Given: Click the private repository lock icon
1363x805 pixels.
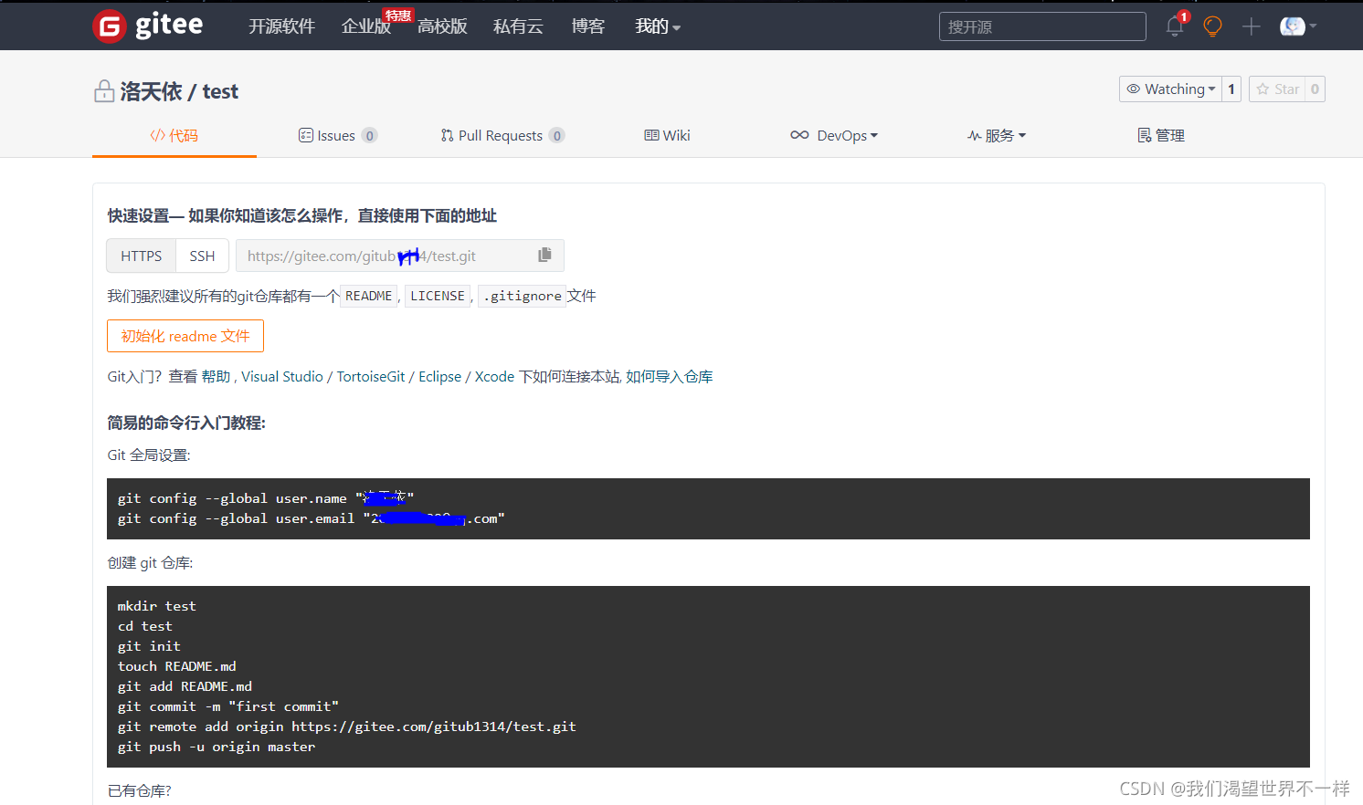Looking at the screenshot, I should click(x=103, y=91).
